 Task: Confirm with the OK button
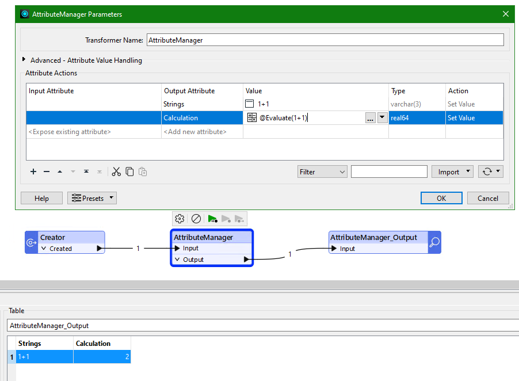[441, 198]
